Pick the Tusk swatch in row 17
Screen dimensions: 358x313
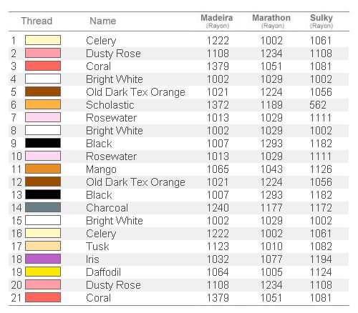(x=43, y=246)
